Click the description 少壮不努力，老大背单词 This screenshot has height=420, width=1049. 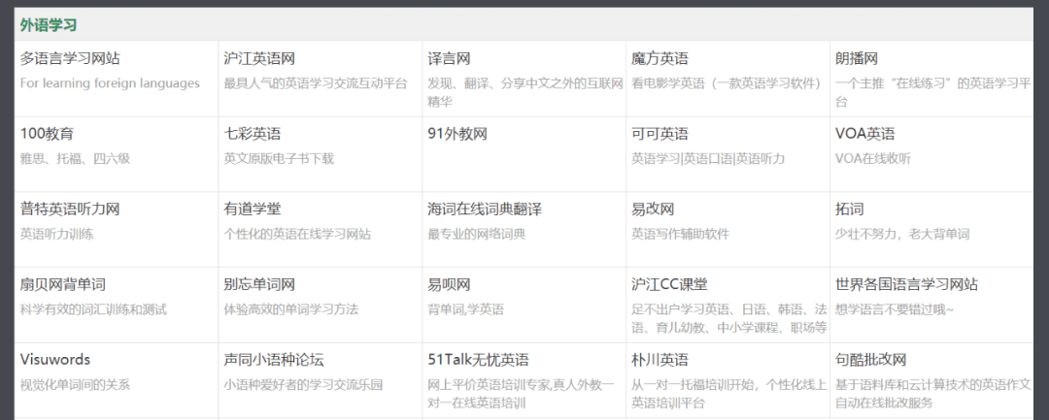click(902, 235)
